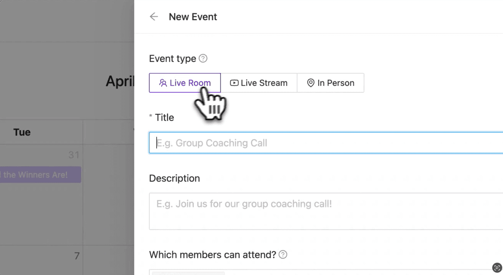Viewport: 503px width, 275px height.
Task: Click the Description field label
Action: 174,178
